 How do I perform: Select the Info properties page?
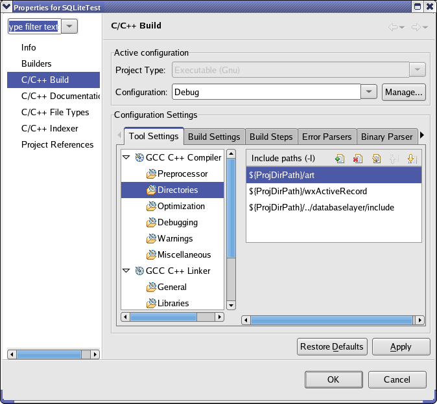pyautogui.click(x=29, y=47)
